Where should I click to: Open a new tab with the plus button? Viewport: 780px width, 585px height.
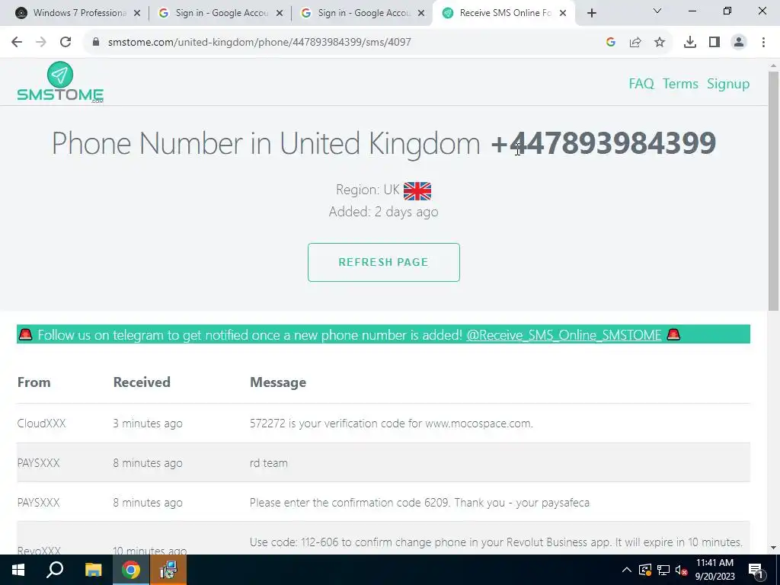[x=591, y=14]
